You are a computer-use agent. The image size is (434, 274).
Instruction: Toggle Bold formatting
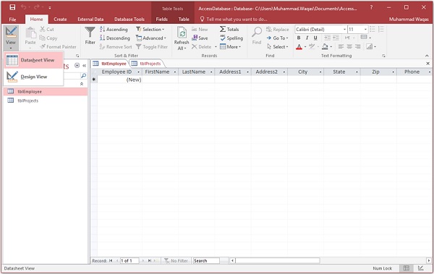[299, 38]
